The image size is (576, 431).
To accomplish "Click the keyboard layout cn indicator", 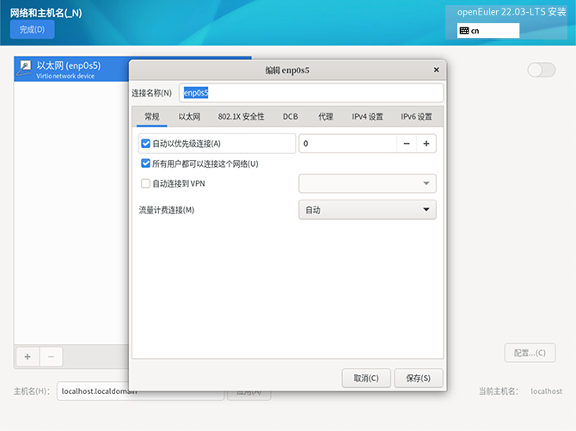I will pos(488,30).
